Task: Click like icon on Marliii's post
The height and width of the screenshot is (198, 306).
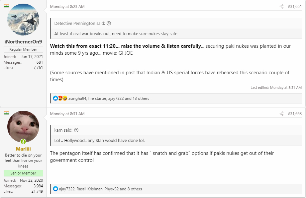Action: click(55, 189)
